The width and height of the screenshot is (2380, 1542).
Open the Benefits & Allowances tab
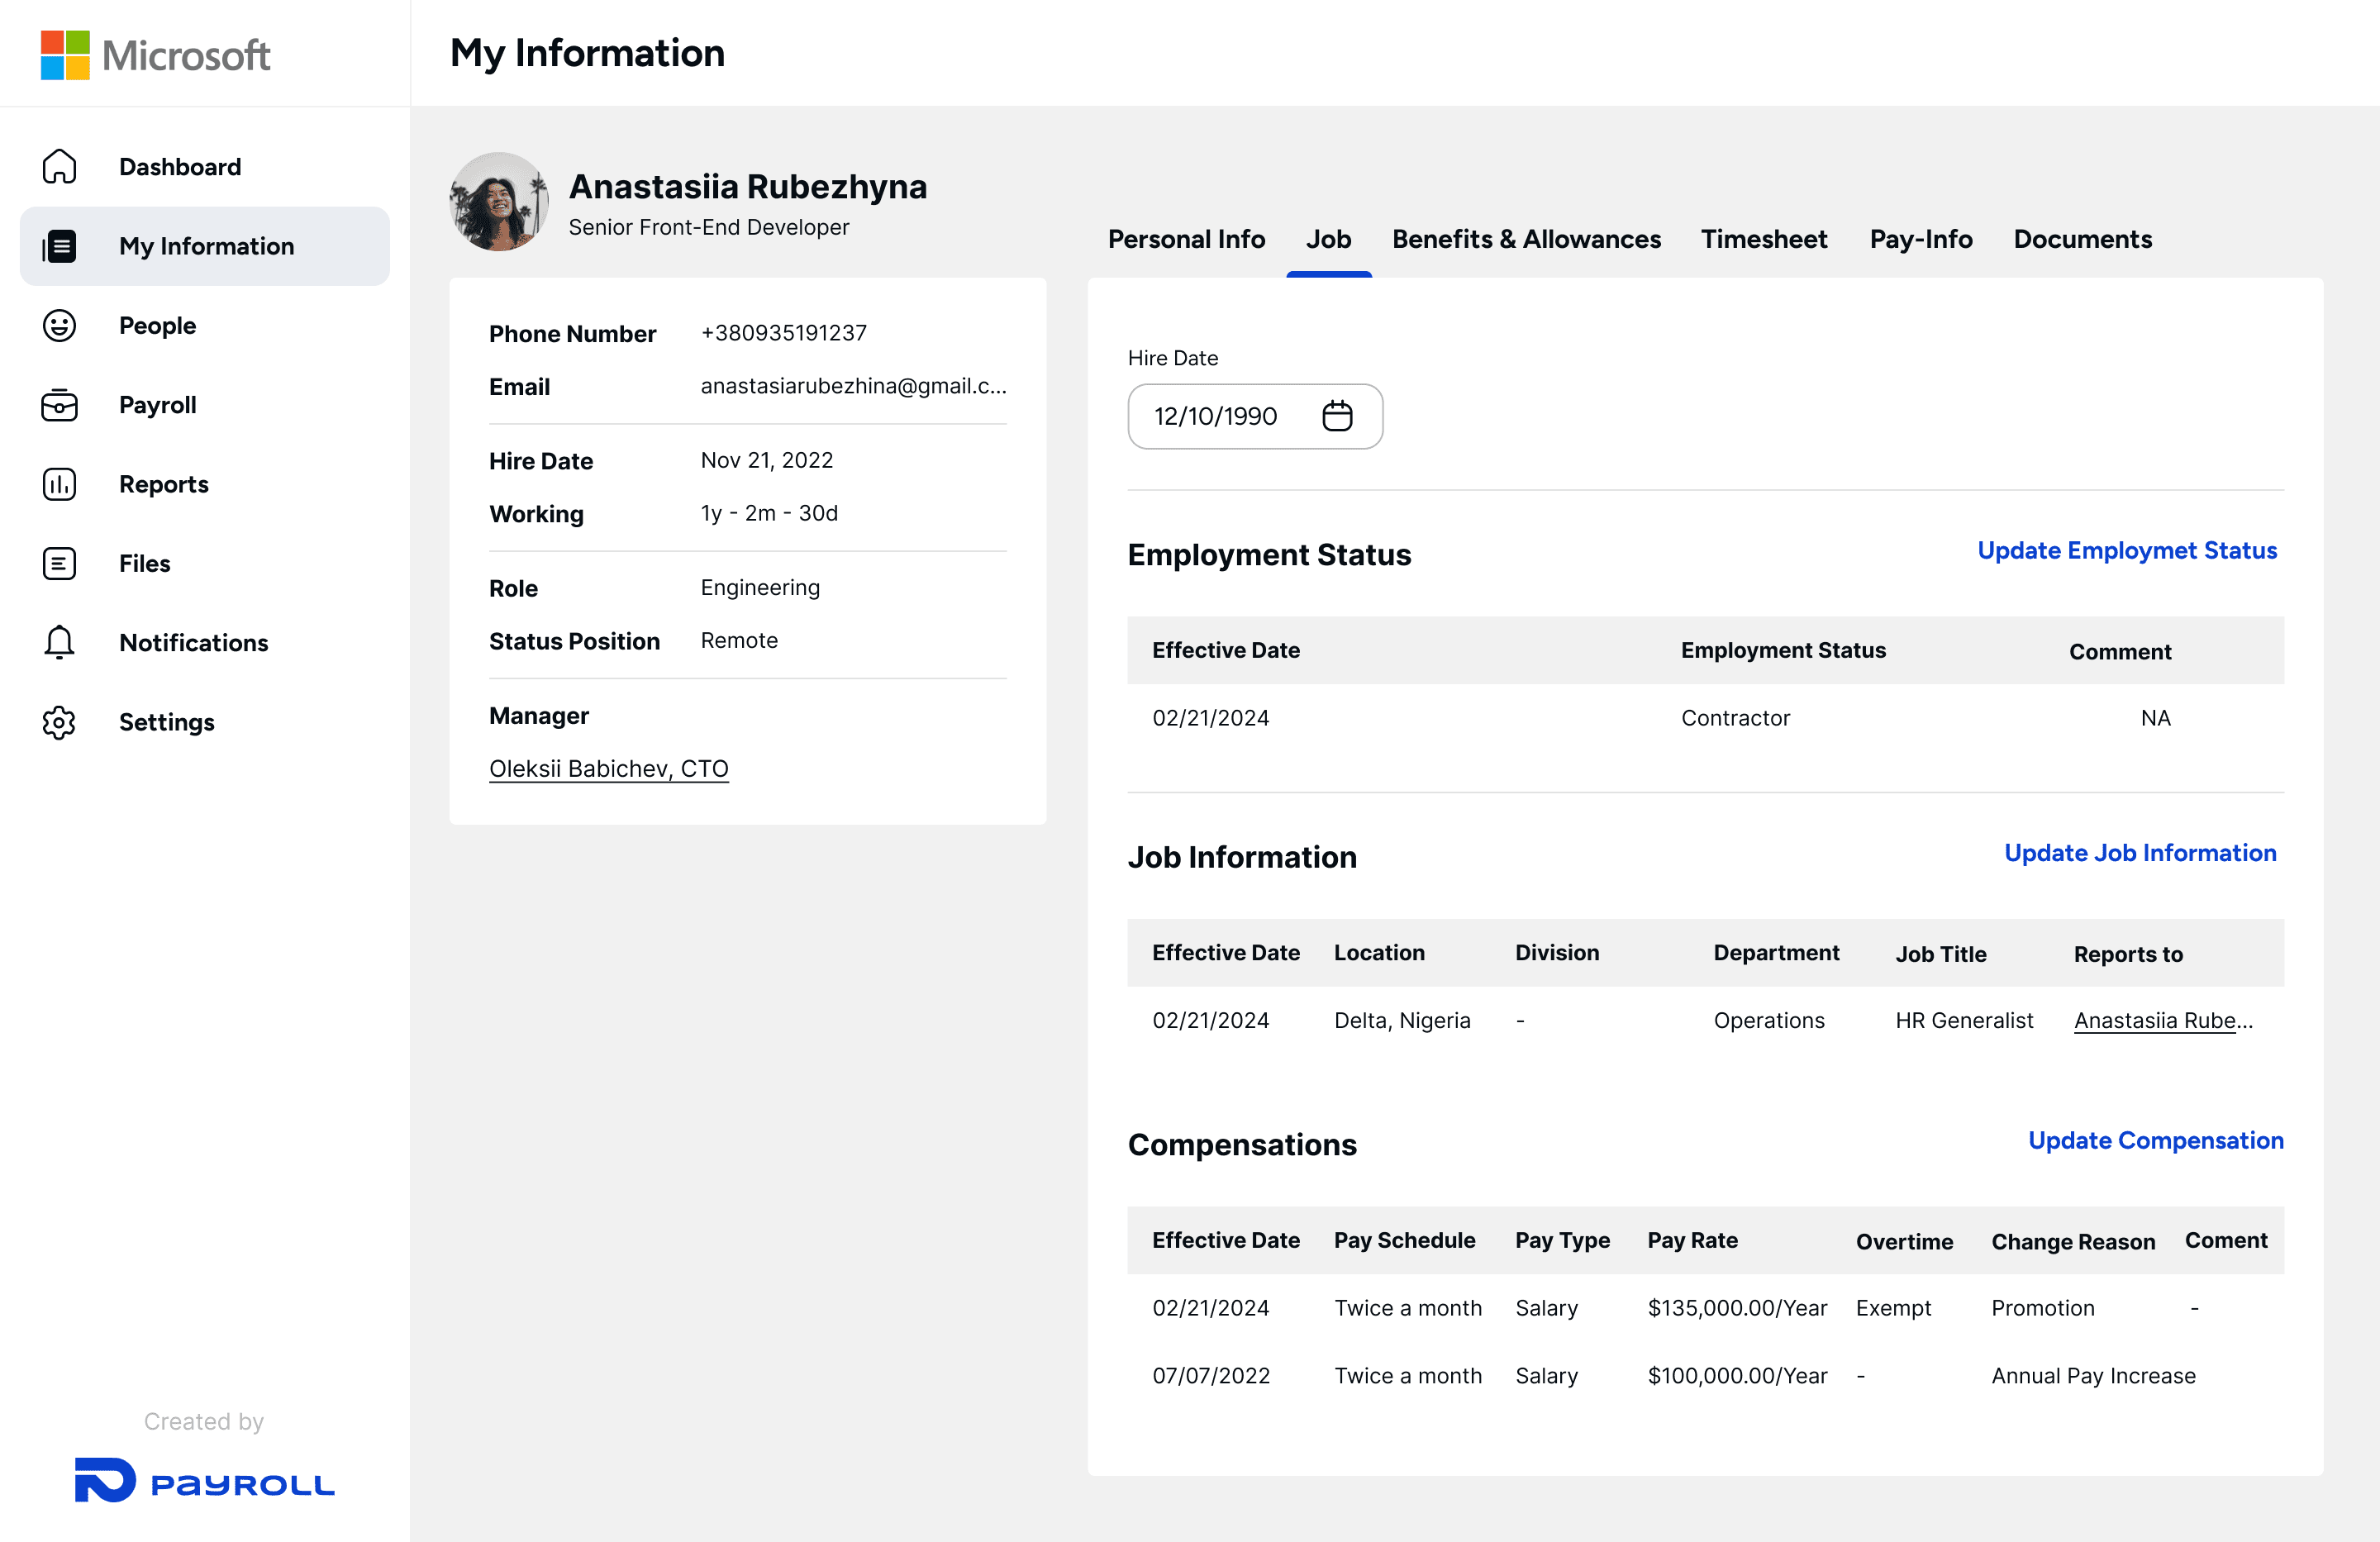point(1526,239)
